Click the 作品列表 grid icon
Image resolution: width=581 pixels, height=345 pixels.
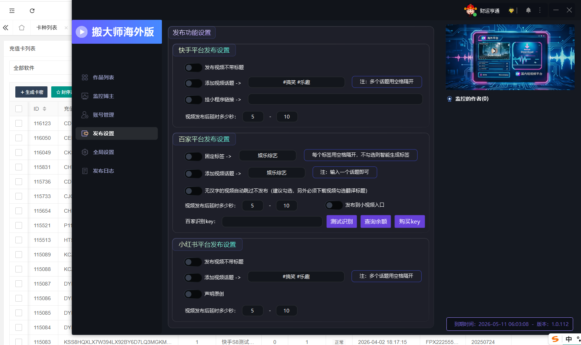pyautogui.click(x=85, y=77)
